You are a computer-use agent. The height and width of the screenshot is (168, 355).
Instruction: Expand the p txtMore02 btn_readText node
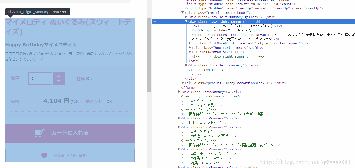click(190, 43)
